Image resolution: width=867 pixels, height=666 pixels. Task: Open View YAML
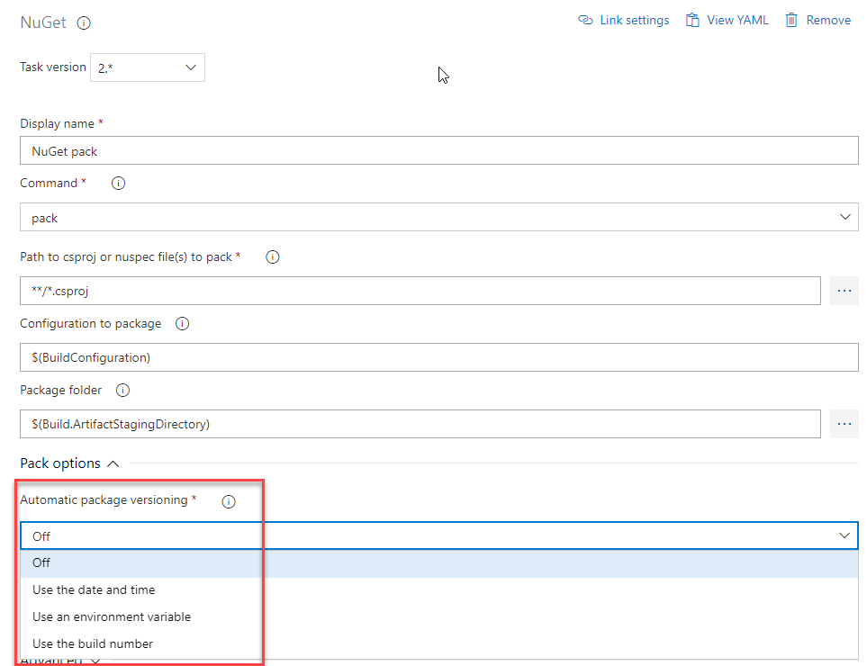click(x=727, y=20)
